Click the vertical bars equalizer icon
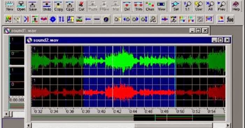245x128 pixels. pos(200,19)
